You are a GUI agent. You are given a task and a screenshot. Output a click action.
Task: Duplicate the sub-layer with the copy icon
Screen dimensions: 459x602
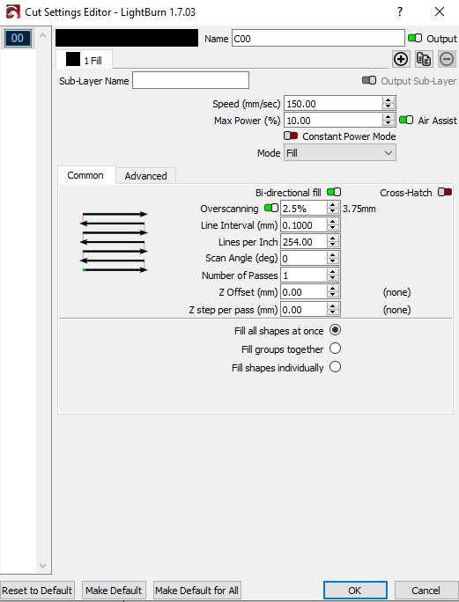tap(424, 59)
